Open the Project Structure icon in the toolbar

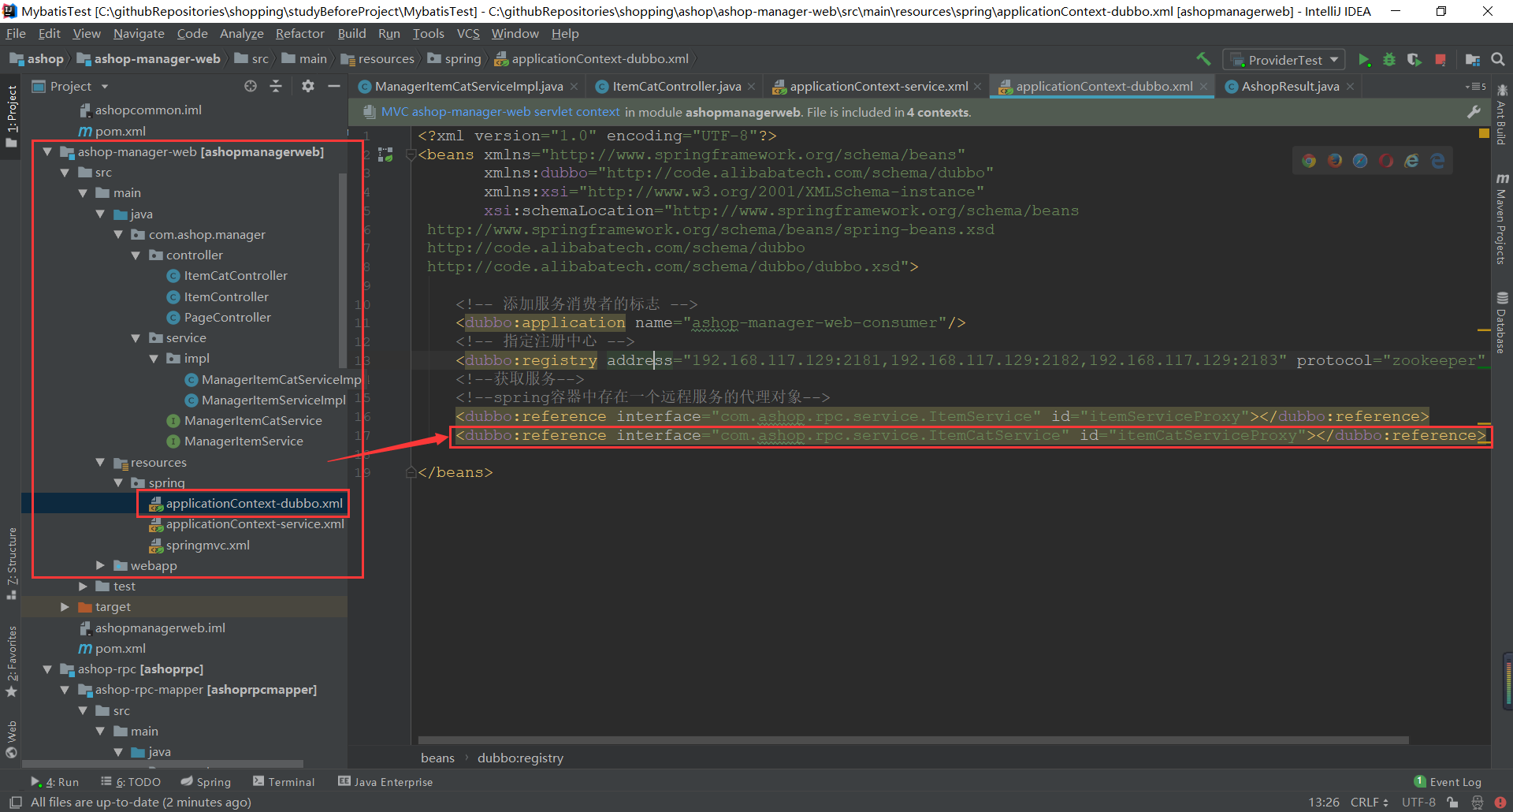pyautogui.click(x=1472, y=60)
